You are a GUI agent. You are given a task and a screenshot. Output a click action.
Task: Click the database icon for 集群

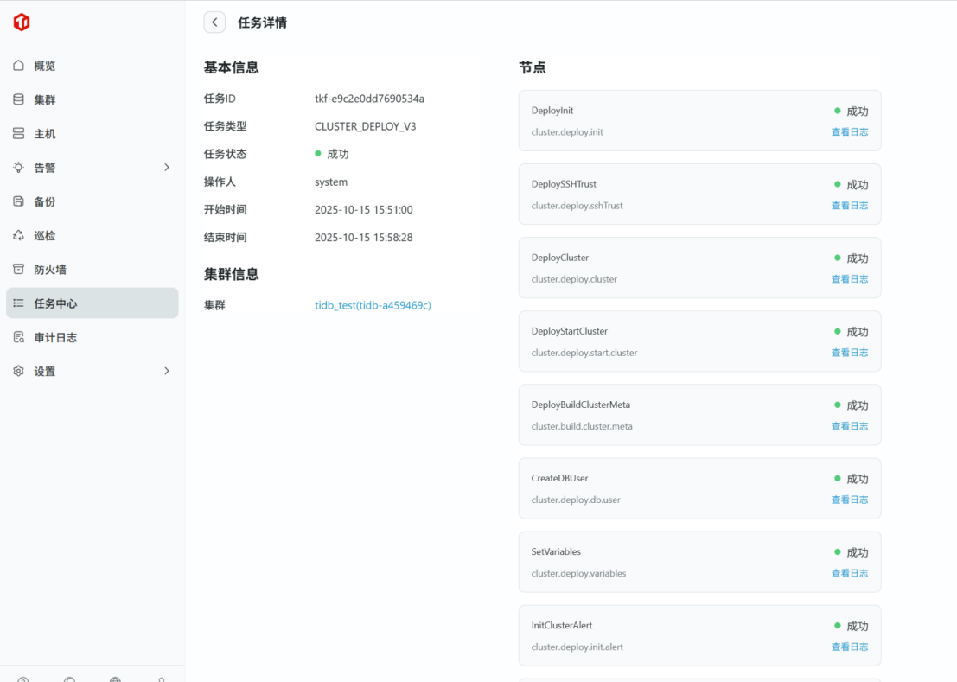[19, 99]
